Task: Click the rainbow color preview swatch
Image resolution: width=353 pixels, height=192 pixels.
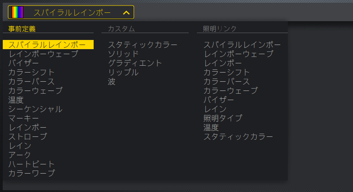Action: tap(17, 12)
